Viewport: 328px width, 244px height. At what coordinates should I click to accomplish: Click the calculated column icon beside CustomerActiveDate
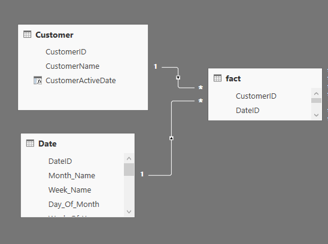click(38, 80)
